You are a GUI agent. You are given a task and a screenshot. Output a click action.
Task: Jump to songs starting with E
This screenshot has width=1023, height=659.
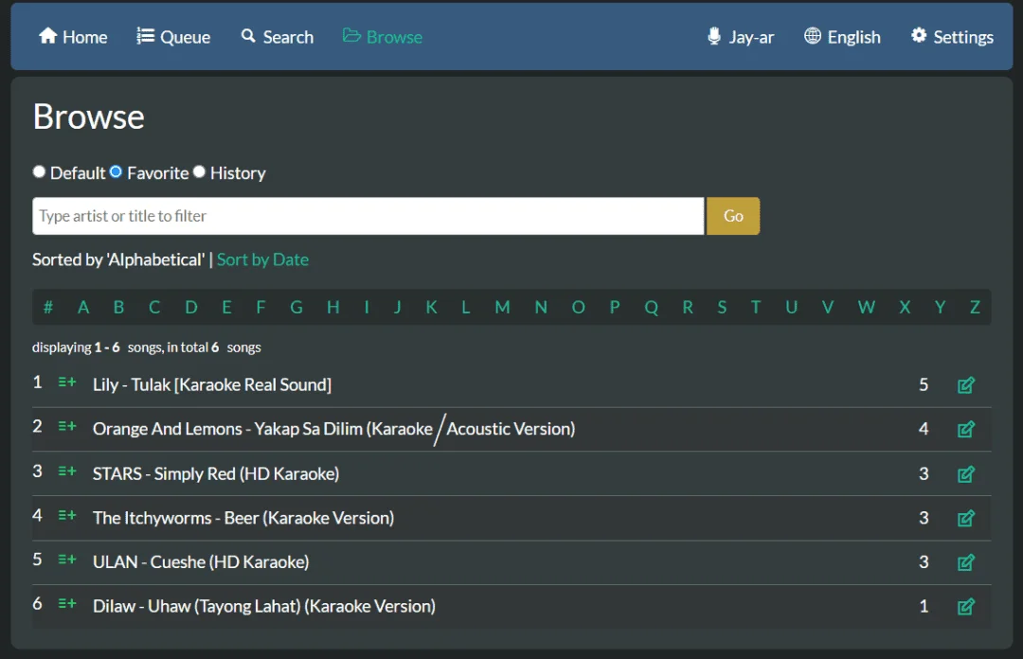[x=226, y=307]
